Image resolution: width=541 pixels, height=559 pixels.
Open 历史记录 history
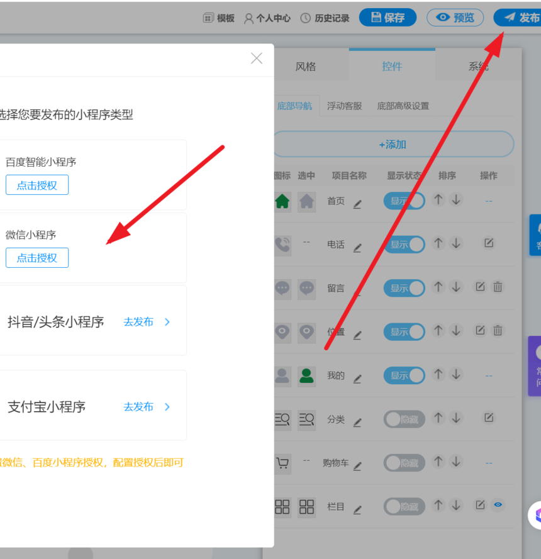click(x=325, y=18)
